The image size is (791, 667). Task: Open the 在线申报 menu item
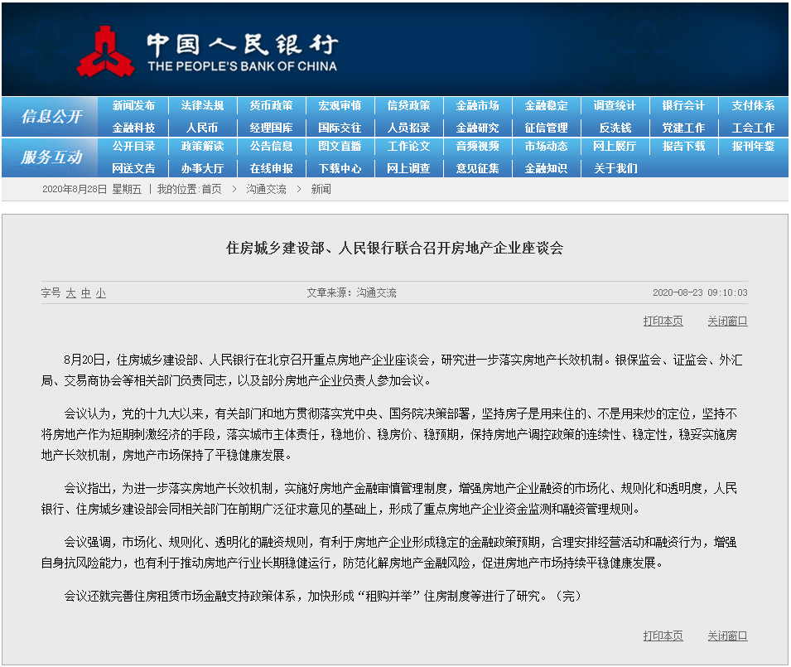pos(271,168)
